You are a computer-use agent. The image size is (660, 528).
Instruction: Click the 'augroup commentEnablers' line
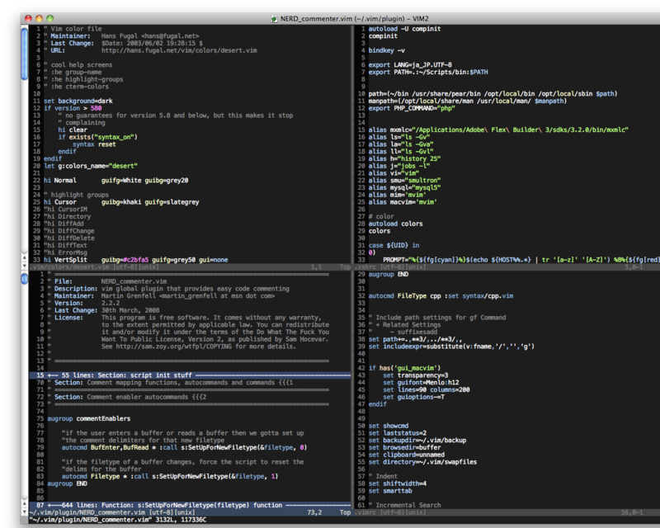coord(89,418)
